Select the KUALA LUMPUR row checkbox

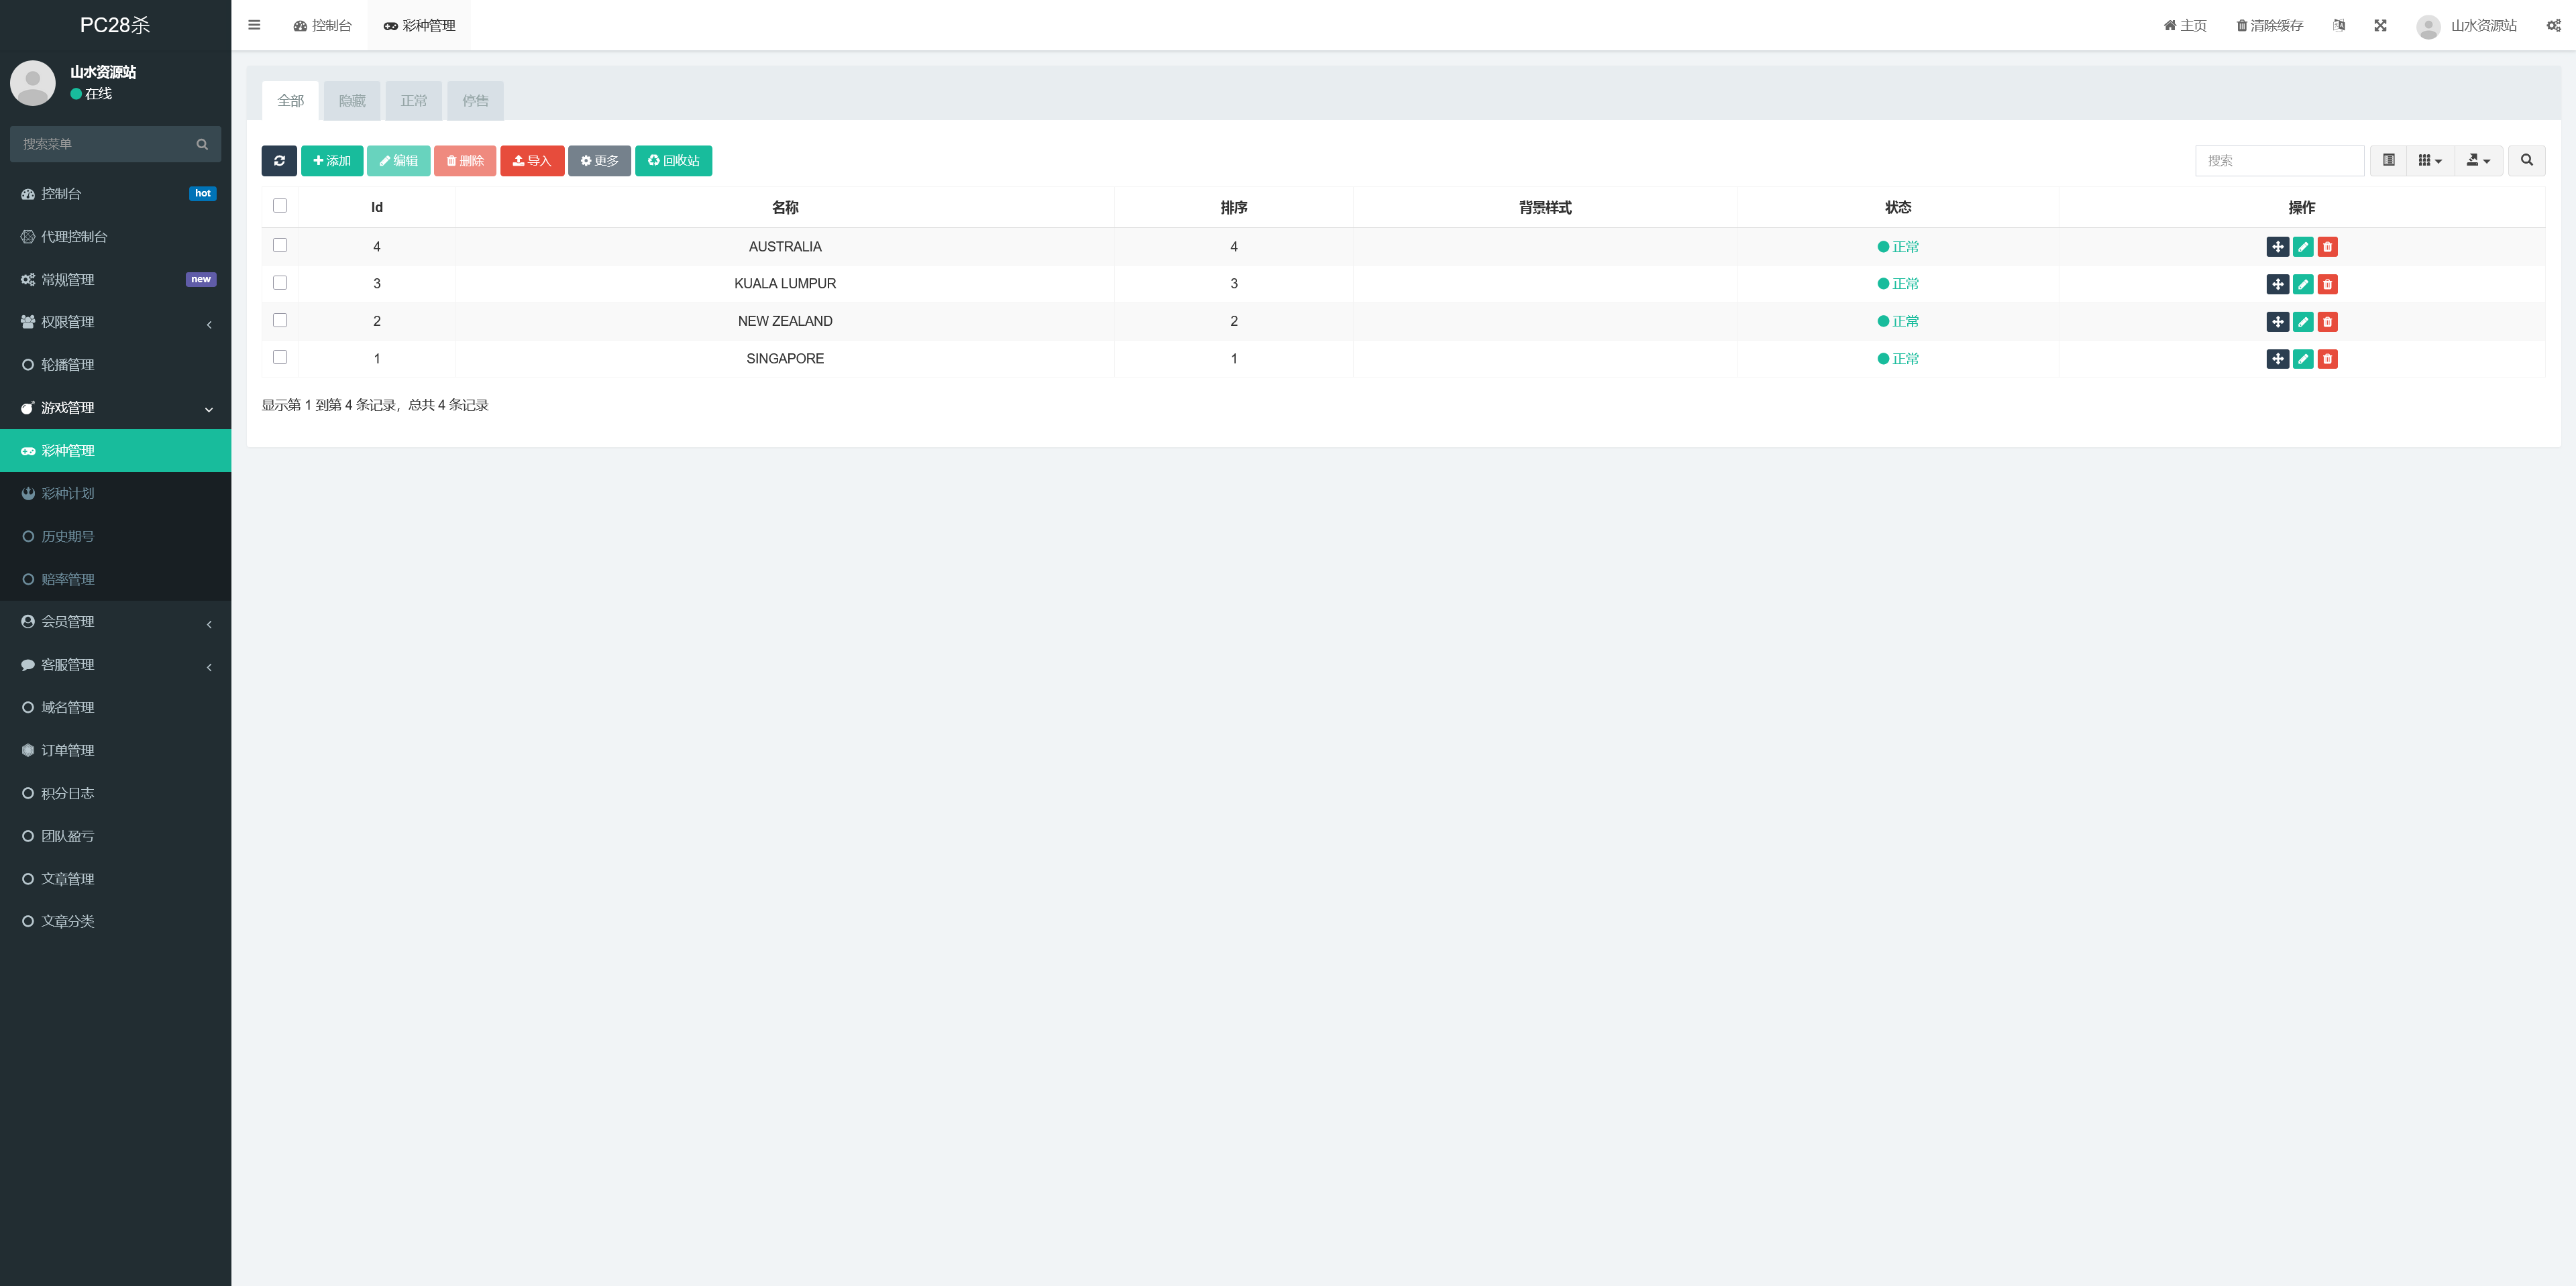click(280, 283)
